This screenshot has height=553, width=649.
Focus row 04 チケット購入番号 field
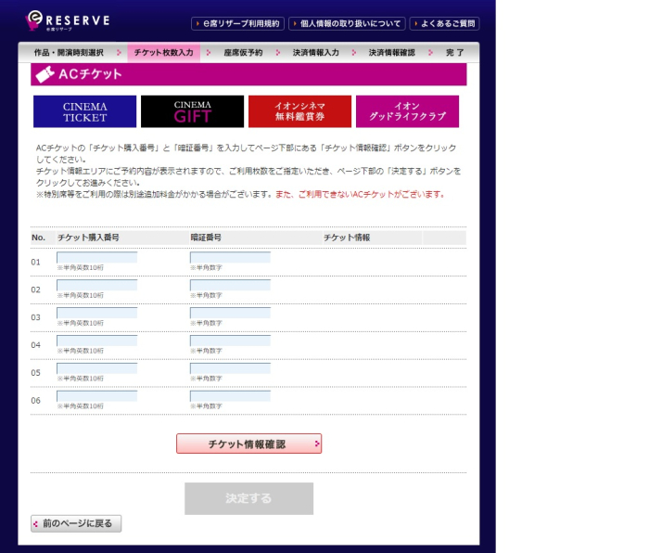pyautogui.click(x=96, y=341)
